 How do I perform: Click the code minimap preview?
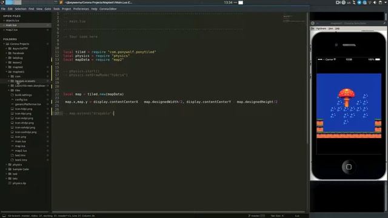coord(294,19)
